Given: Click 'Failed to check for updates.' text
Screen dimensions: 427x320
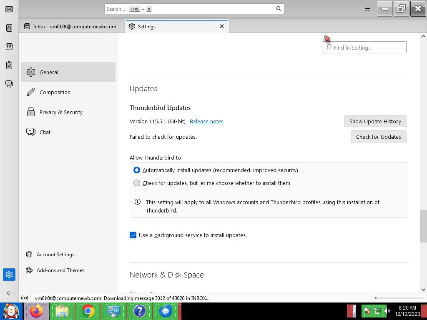Looking at the screenshot, I should 163,137.
